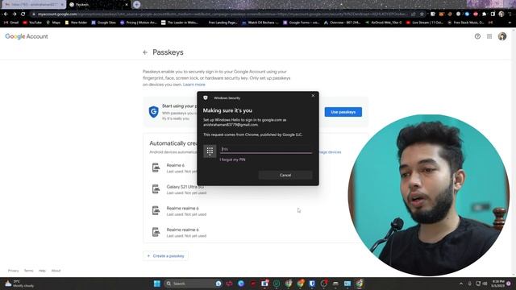Click the back arrow beside Passkeys
The height and width of the screenshot is (290, 516).
tap(145, 52)
